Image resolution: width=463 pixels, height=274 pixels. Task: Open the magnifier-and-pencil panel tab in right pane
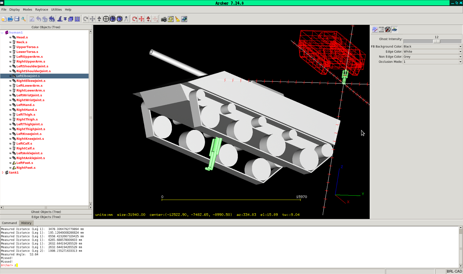375,29
